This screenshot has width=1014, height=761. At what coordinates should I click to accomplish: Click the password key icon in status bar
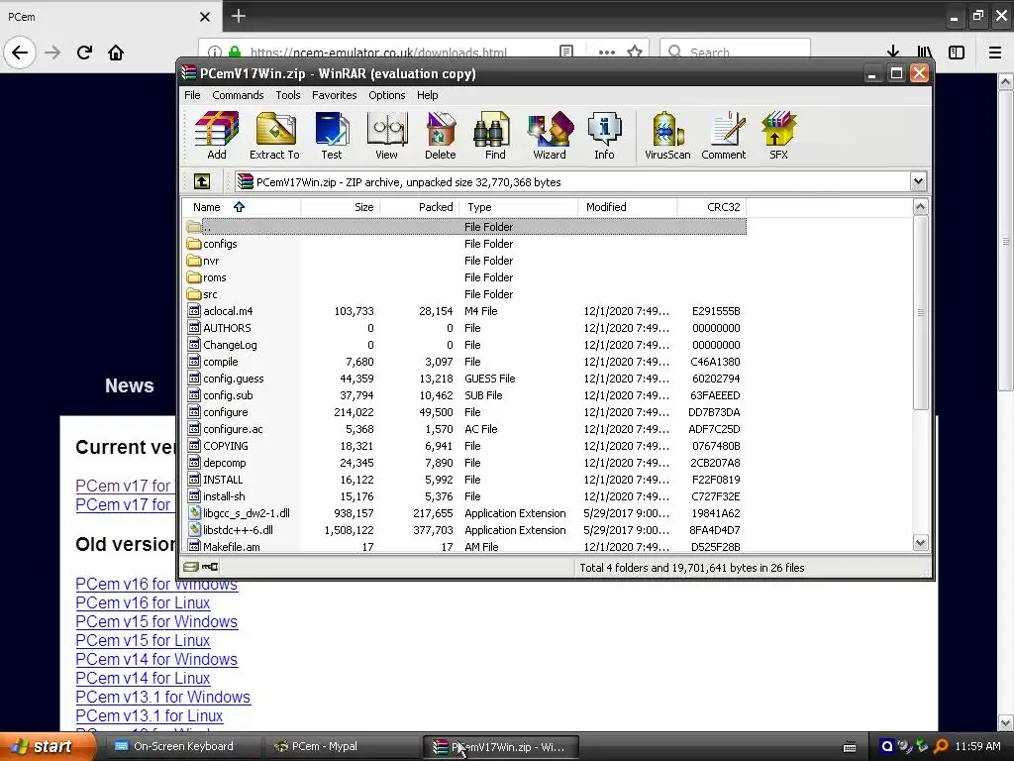[x=210, y=567]
